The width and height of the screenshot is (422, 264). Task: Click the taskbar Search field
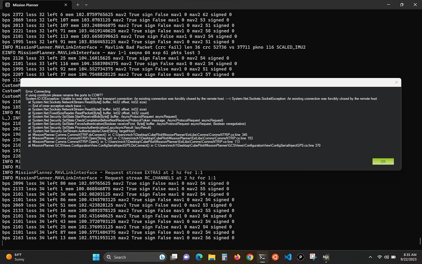pos(132,257)
